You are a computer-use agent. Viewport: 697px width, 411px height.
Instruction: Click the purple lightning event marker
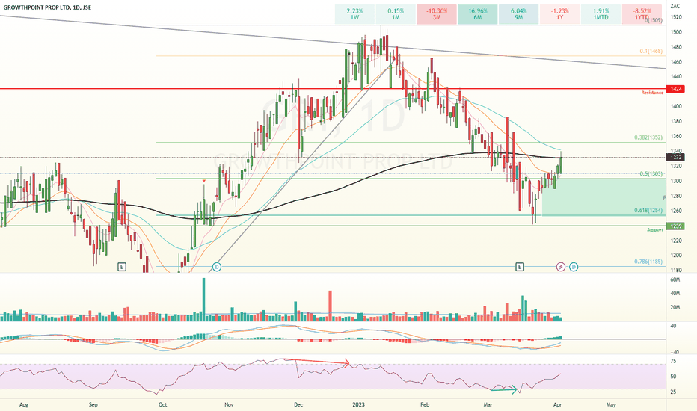click(x=561, y=267)
